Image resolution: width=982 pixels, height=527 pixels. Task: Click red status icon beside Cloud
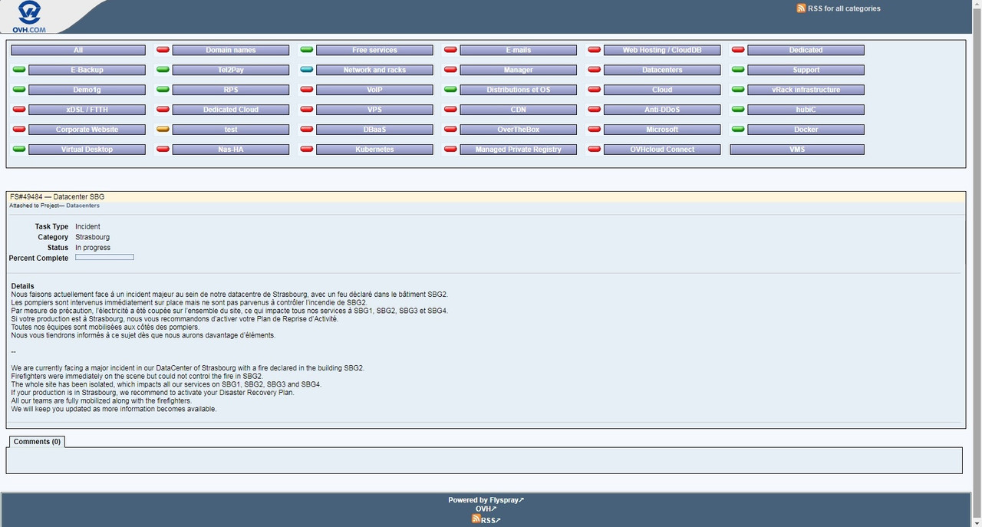[594, 90]
